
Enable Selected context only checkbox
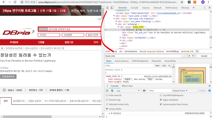(x=107, y=104)
